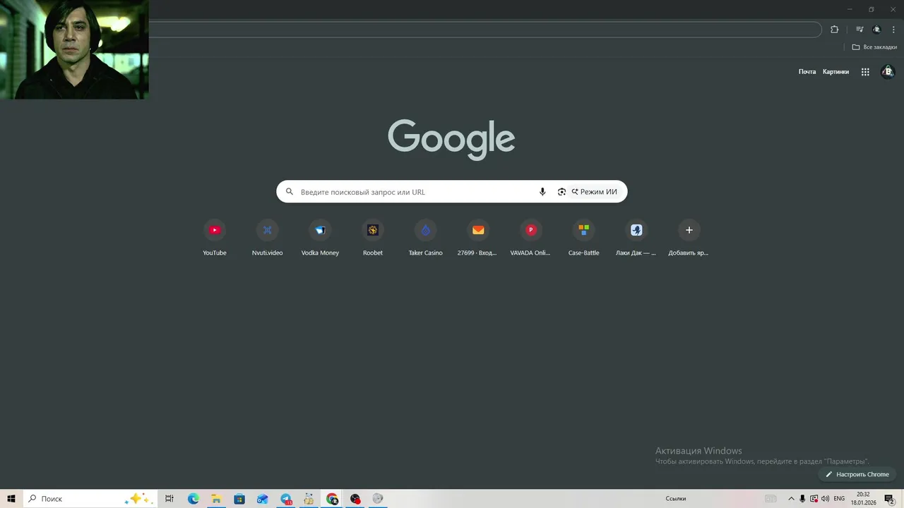Screen dimensions: 904x508
Task: Open the Vodka Money shortcut tile
Action: 320,238
